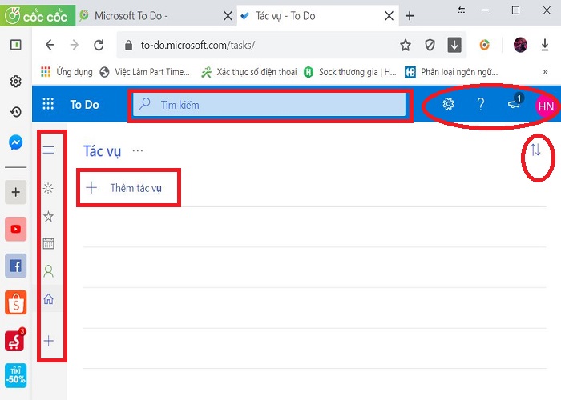Open the Xác thực số điện thoại bookmark
This screenshot has width=561, height=400.
(x=249, y=72)
